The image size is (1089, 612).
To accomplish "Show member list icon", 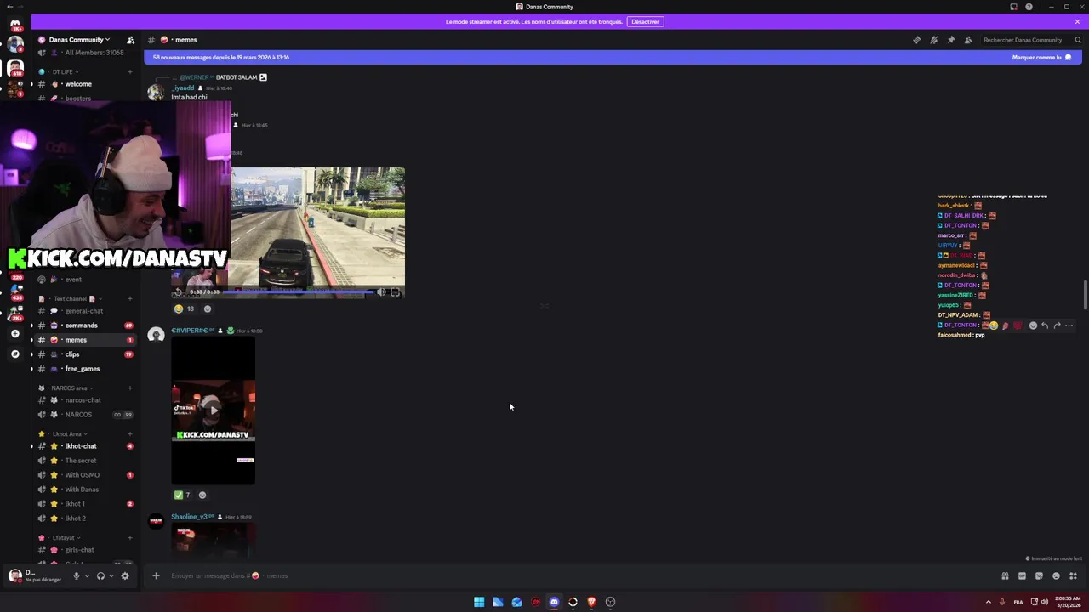I will [x=967, y=40].
